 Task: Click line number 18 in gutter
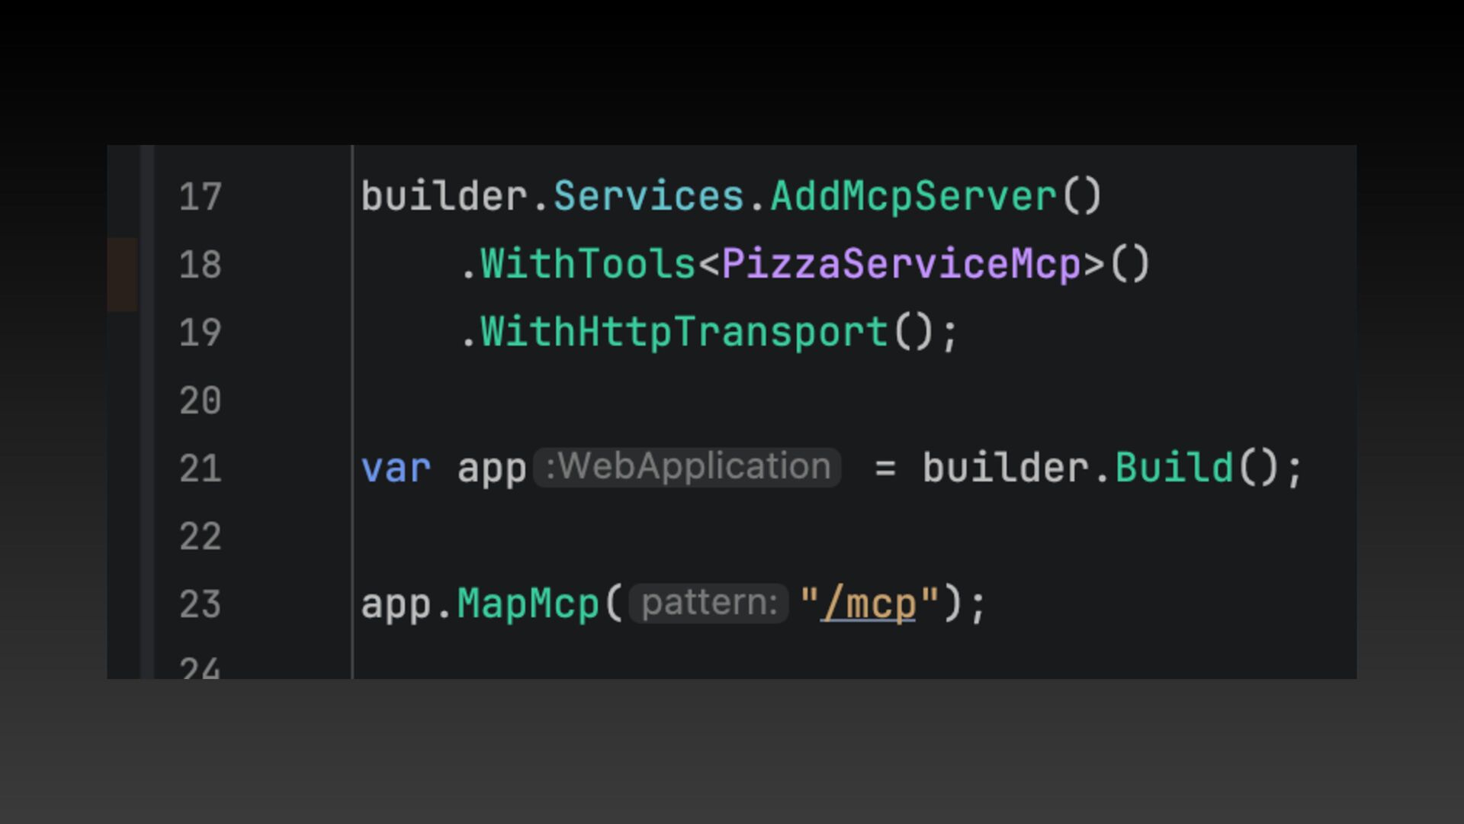tap(200, 265)
